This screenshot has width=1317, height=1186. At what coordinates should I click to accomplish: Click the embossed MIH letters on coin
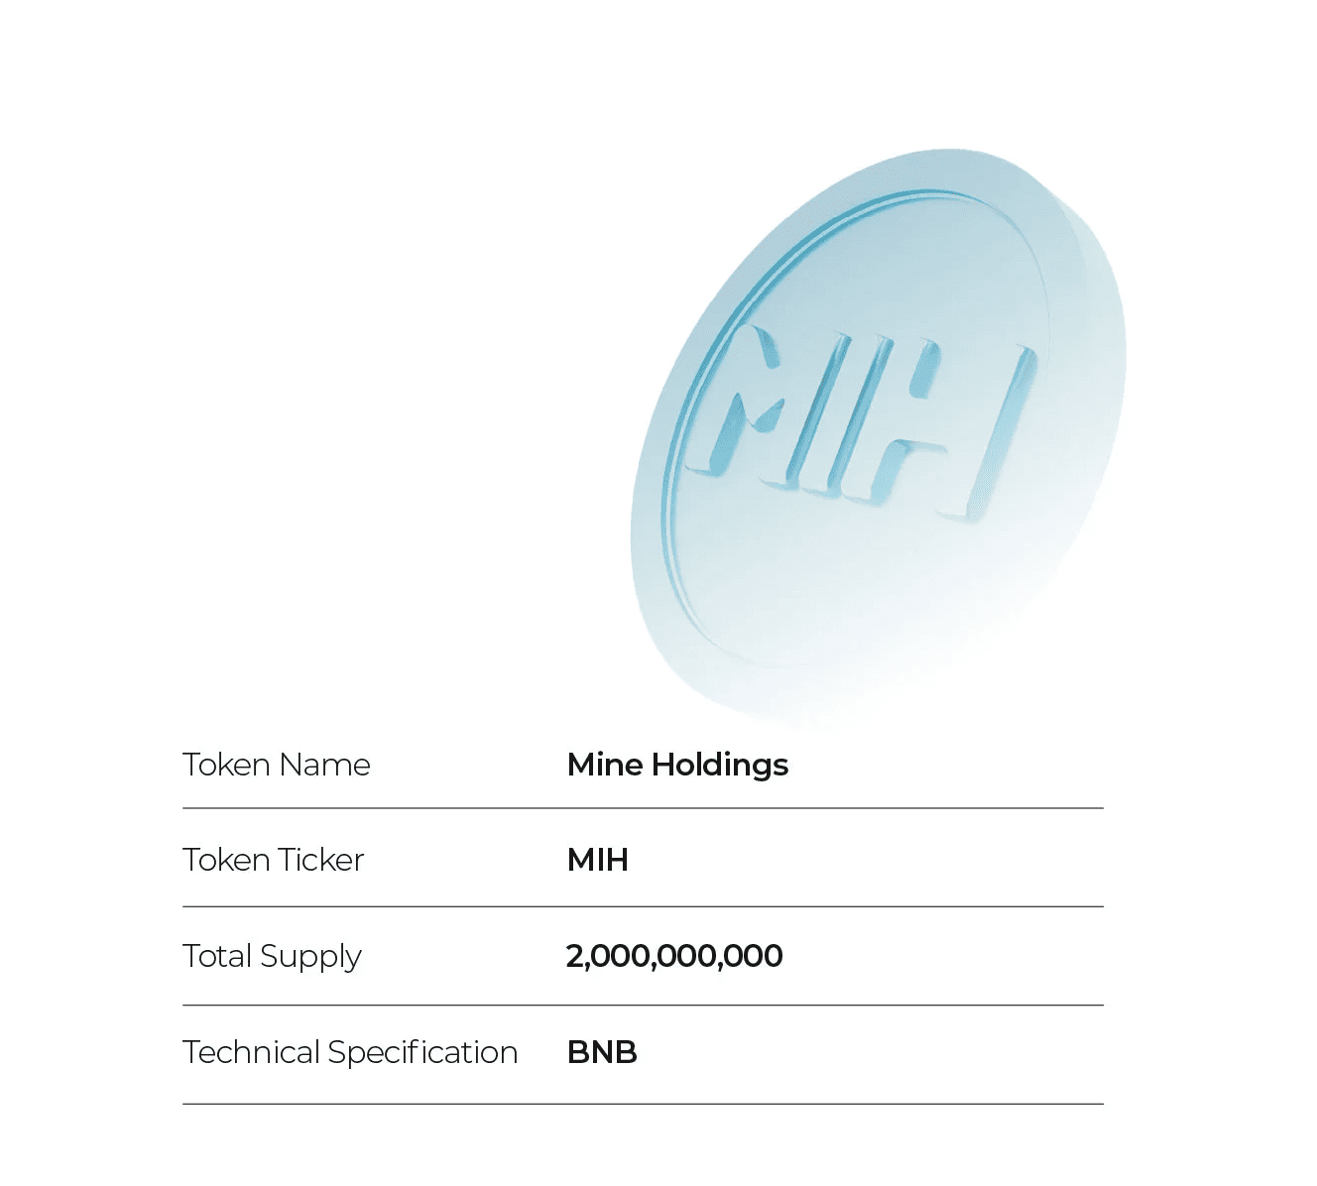[861, 421]
